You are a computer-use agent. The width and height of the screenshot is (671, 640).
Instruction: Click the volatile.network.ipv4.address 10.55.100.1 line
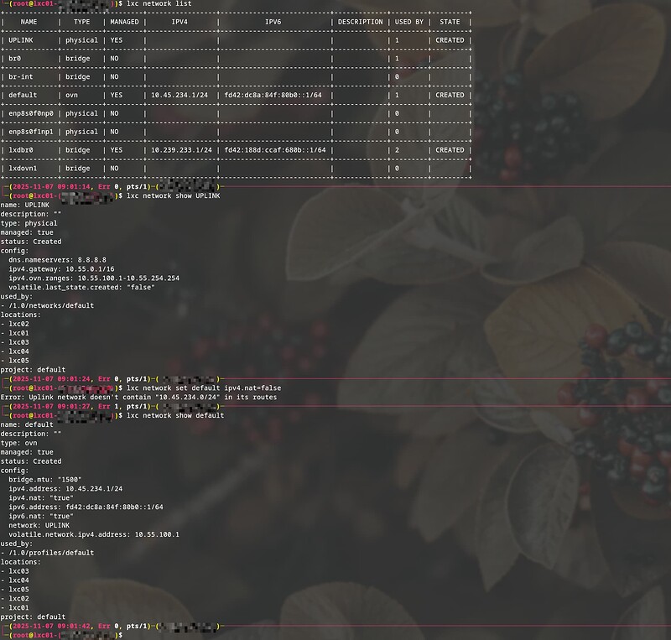tap(94, 534)
